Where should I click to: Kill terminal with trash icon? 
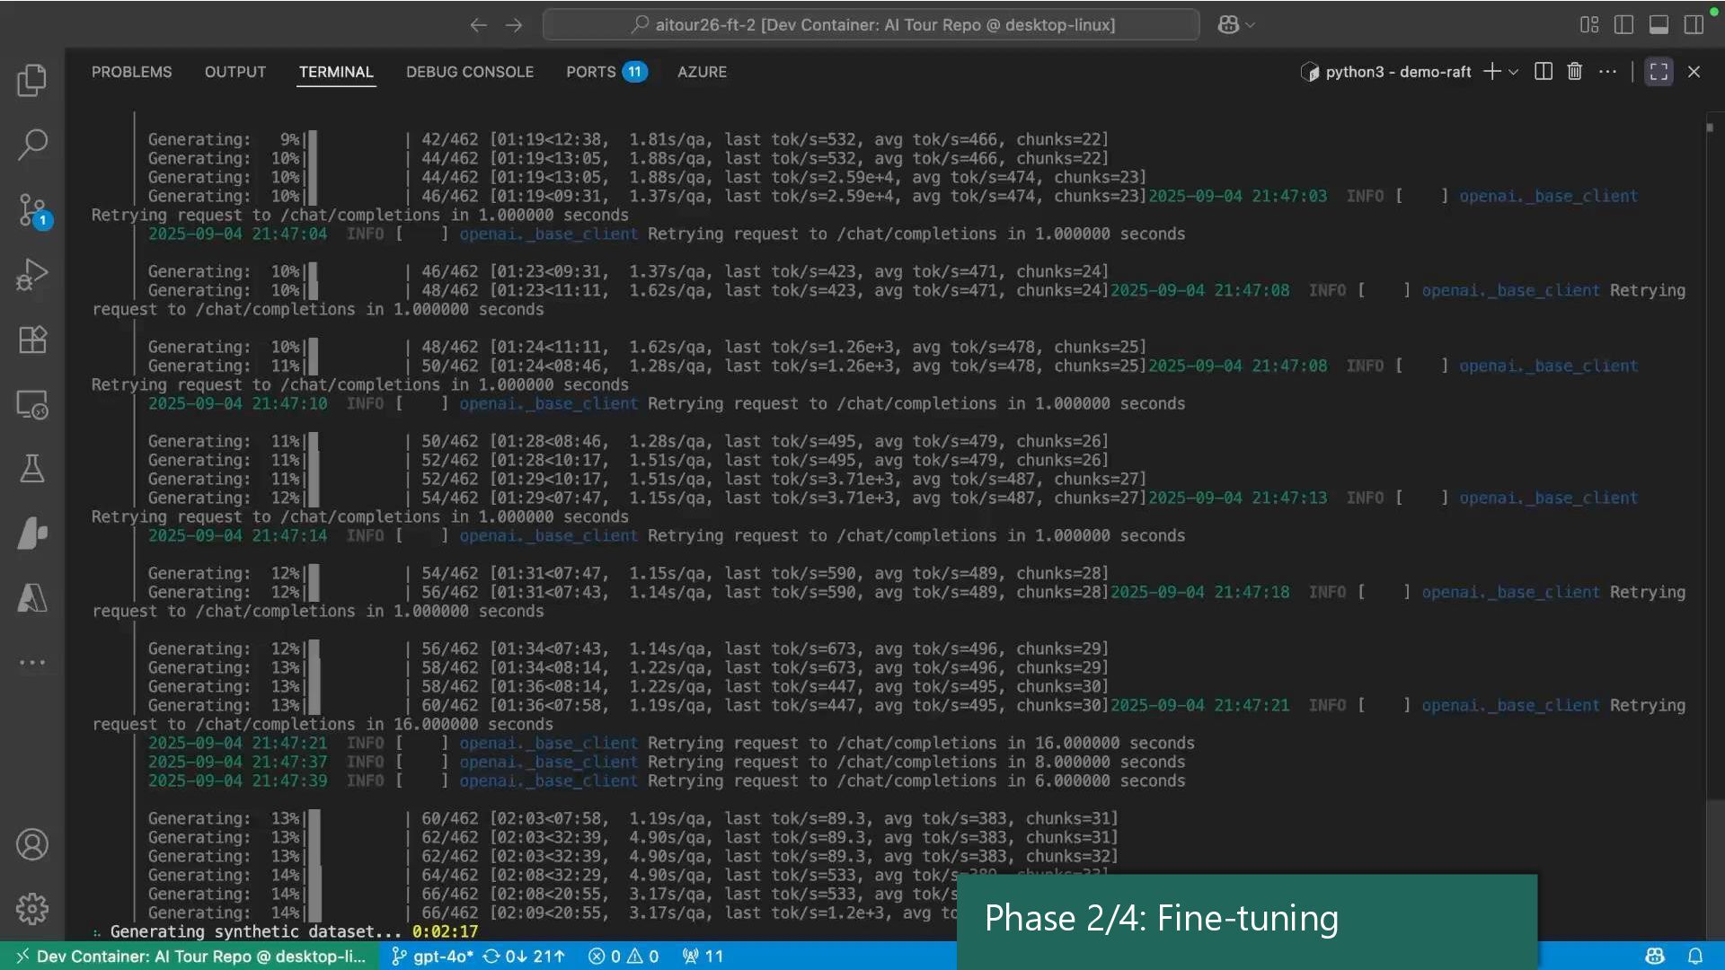click(1574, 72)
